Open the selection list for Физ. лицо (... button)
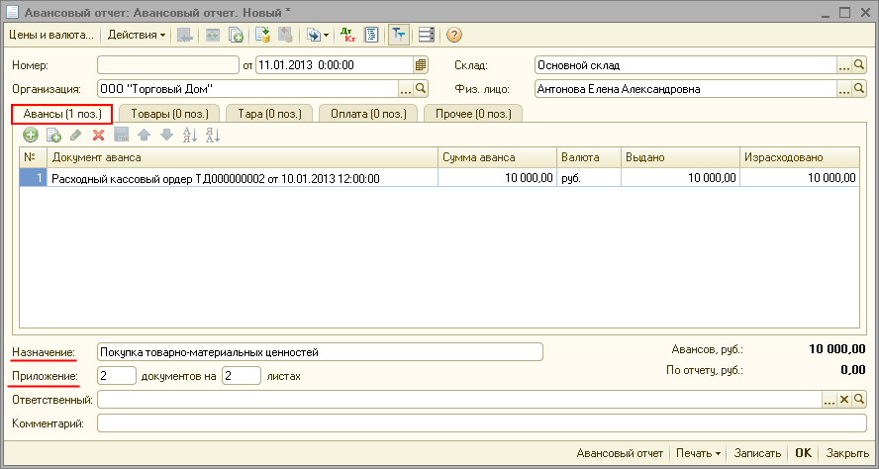 (x=844, y=88)
